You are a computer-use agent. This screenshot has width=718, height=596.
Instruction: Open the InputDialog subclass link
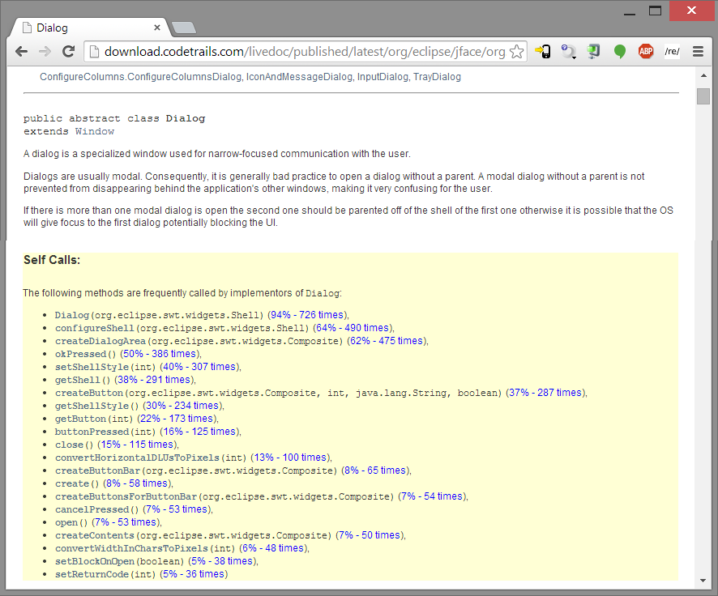382,77
